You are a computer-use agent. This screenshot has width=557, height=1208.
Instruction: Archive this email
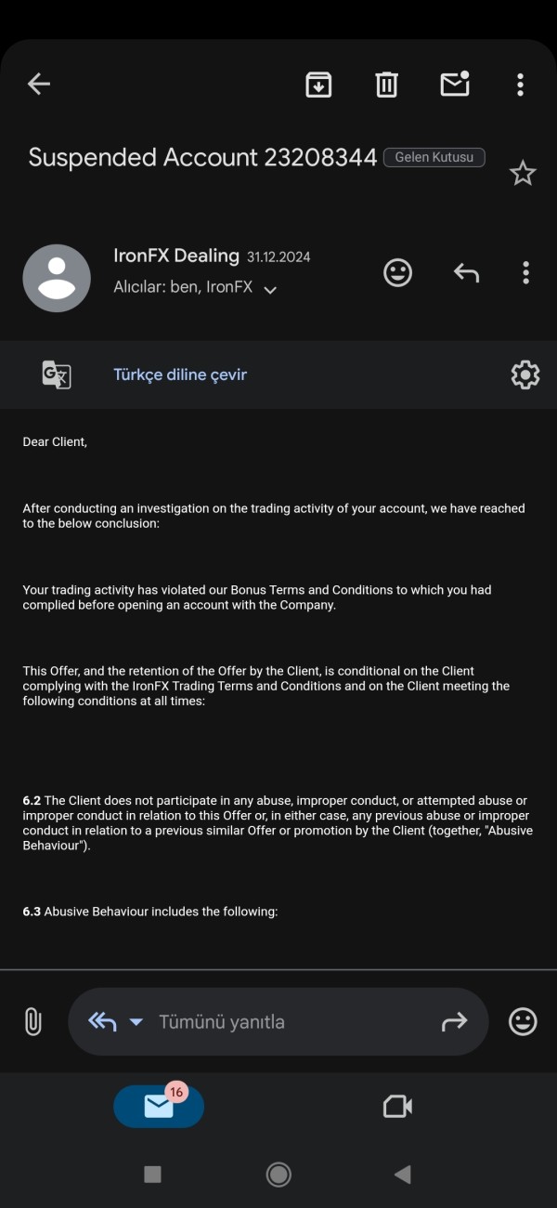[x=318, y=85]
